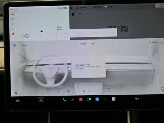Open the Schedule climate settings
Viewport: 164px width, 123px height.
(153, 42)
